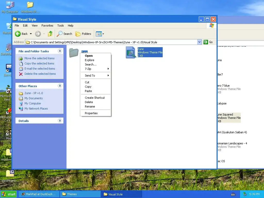Open the Tools menu
The height and width of the screenshot is (198, 264).
pyautogui.click(x=60, y=26)
